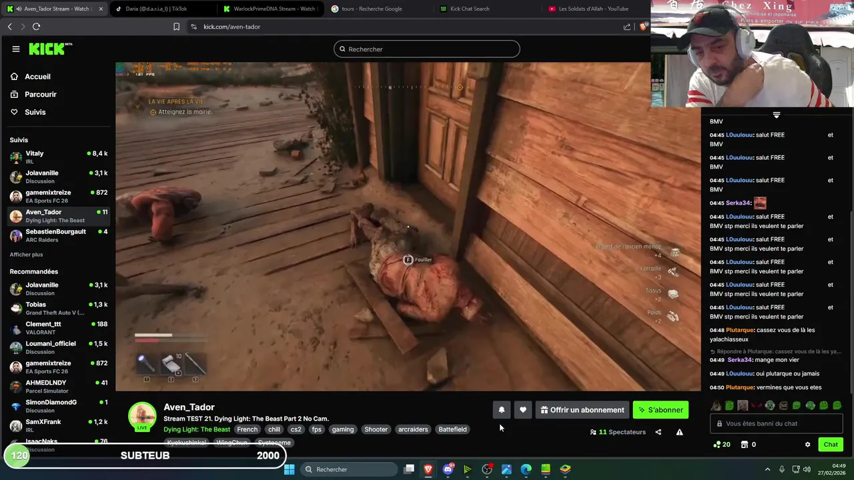Screen dimensions: 854x480
Task: Click the green Chat send button
Action: coord(831,445)
